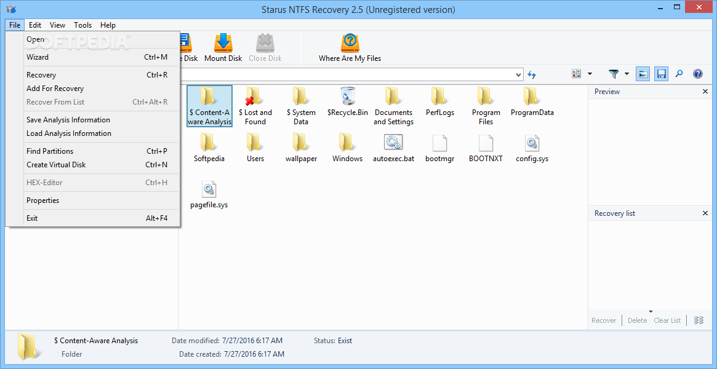Select the Documents and Settings folder

point(393,106)
